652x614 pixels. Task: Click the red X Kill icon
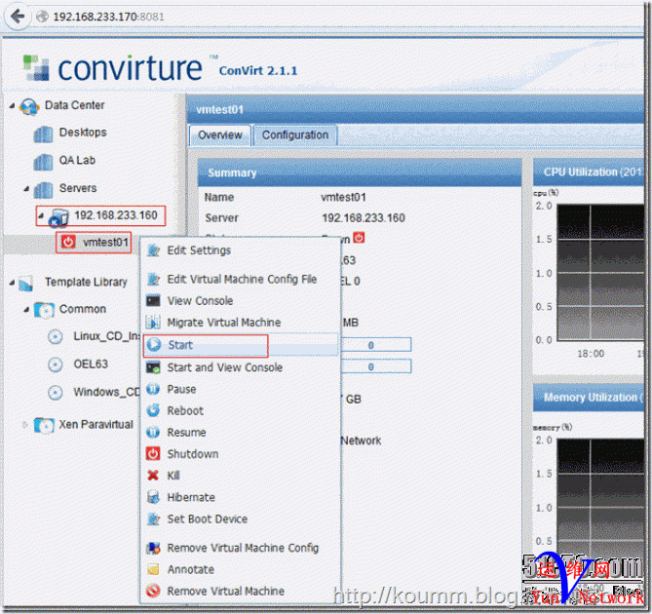tap(153, 476)
